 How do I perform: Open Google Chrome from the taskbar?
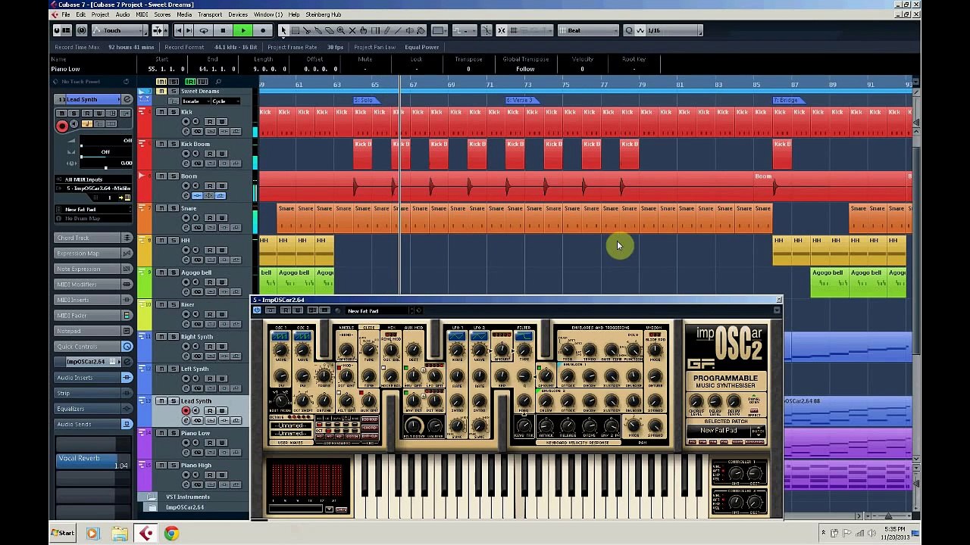coord(171,534)
